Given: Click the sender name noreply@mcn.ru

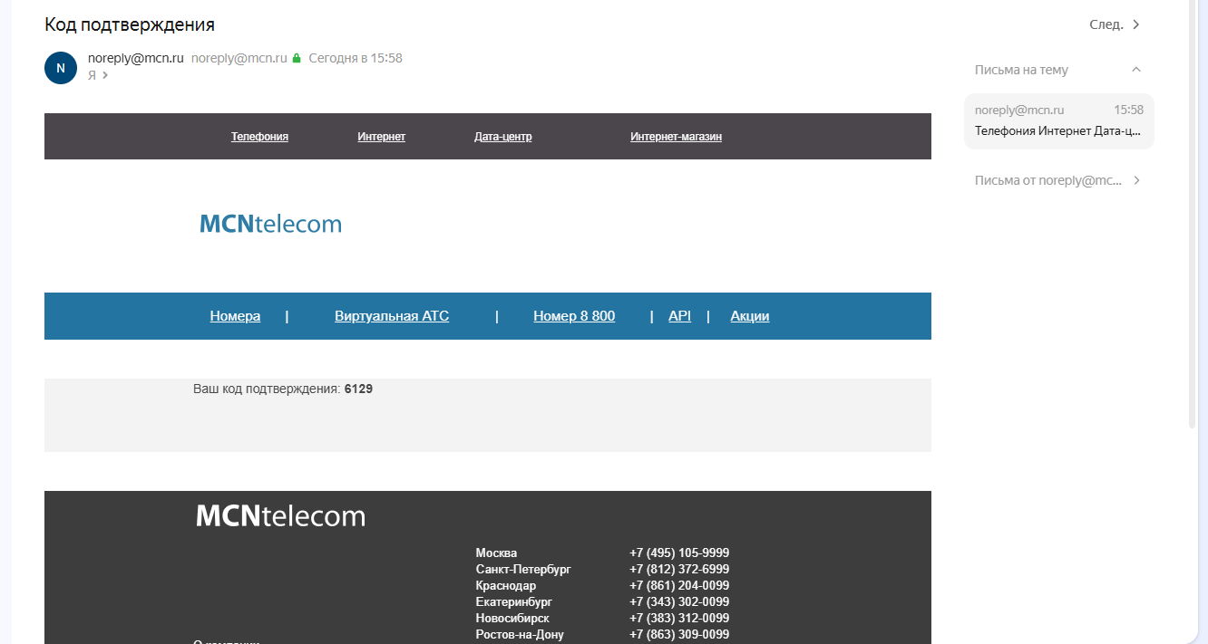Looking at the screenshot, I should (136, 58).
